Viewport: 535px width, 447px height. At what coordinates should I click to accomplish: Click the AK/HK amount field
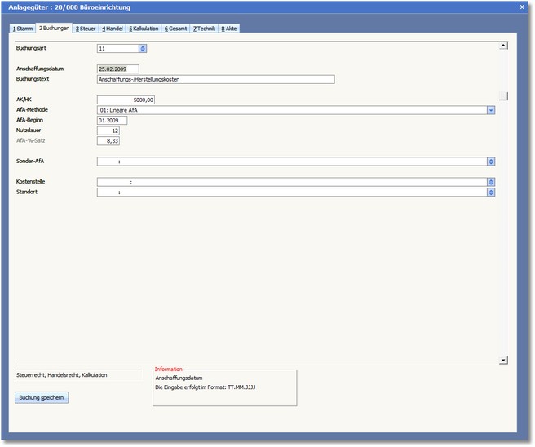click(125, 100)
